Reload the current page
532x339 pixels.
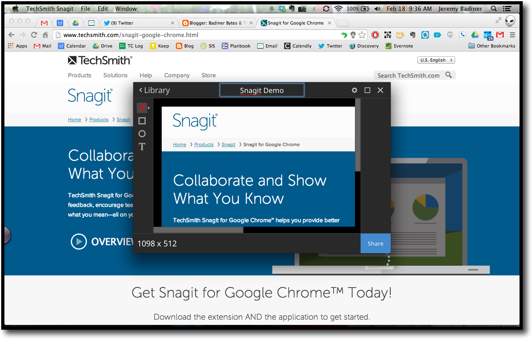(x=34, y=35)
